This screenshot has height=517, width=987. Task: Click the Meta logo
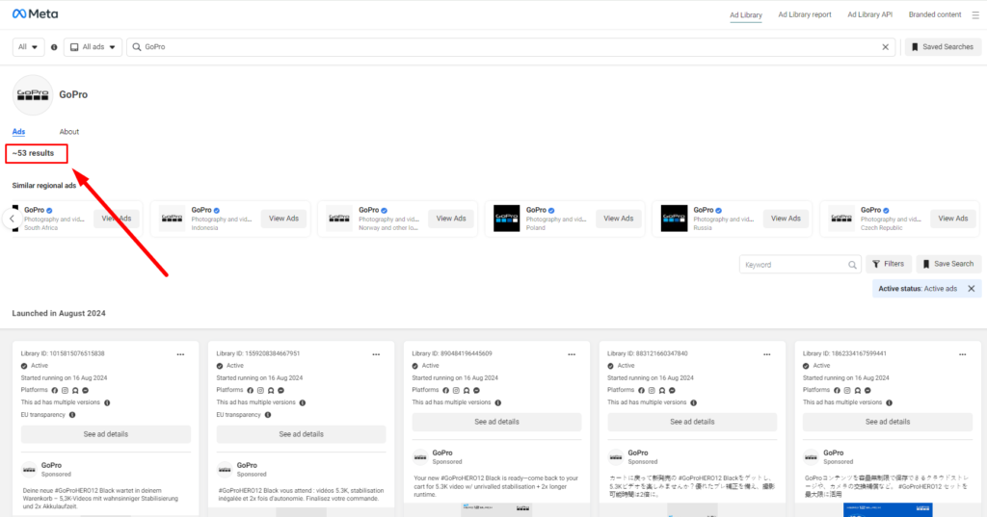(36, 13)
